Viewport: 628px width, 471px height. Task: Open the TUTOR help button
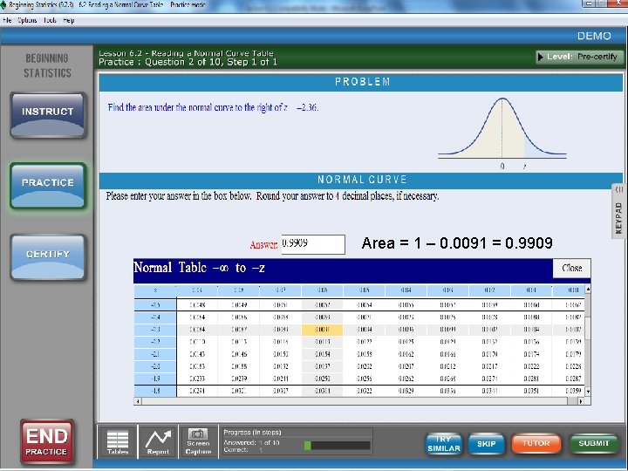click(x=536, y=443)
